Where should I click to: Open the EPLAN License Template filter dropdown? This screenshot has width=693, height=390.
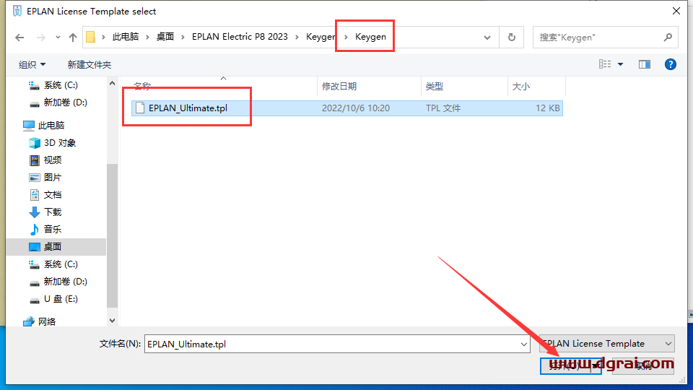607,344
